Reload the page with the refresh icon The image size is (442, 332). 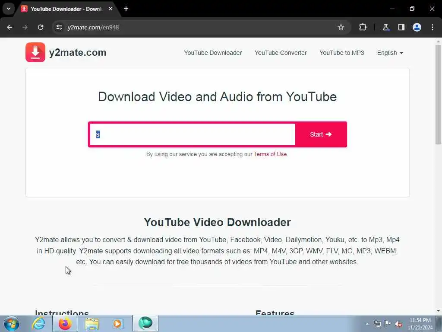click(41, 27)
